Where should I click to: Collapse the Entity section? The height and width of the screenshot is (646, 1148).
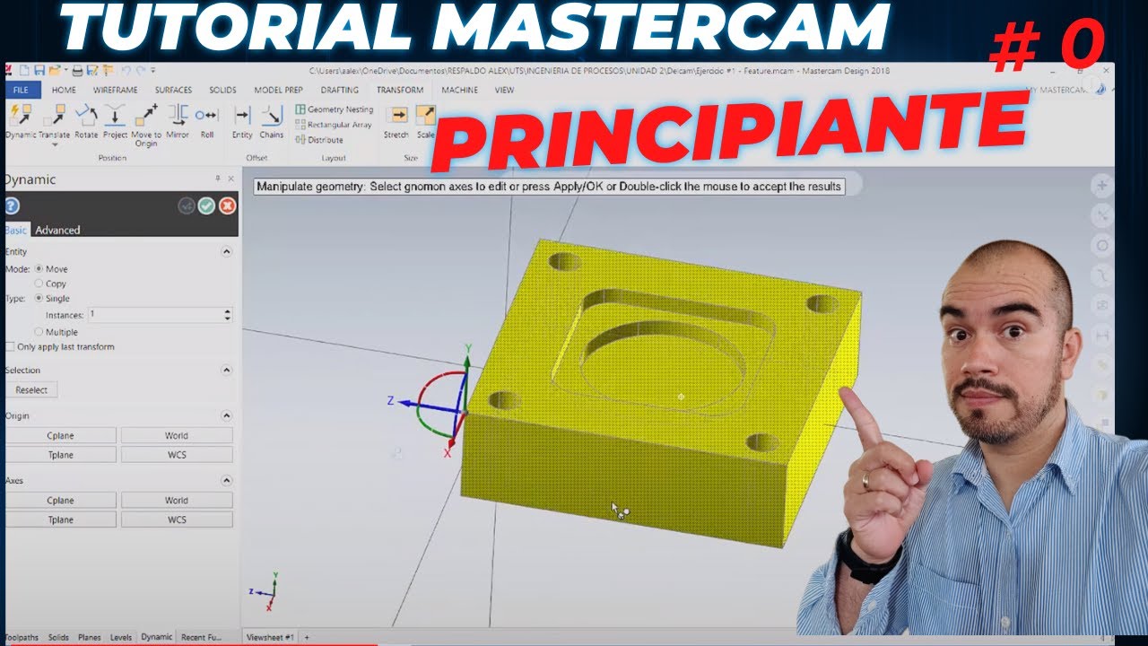click(x=226, y=252)
